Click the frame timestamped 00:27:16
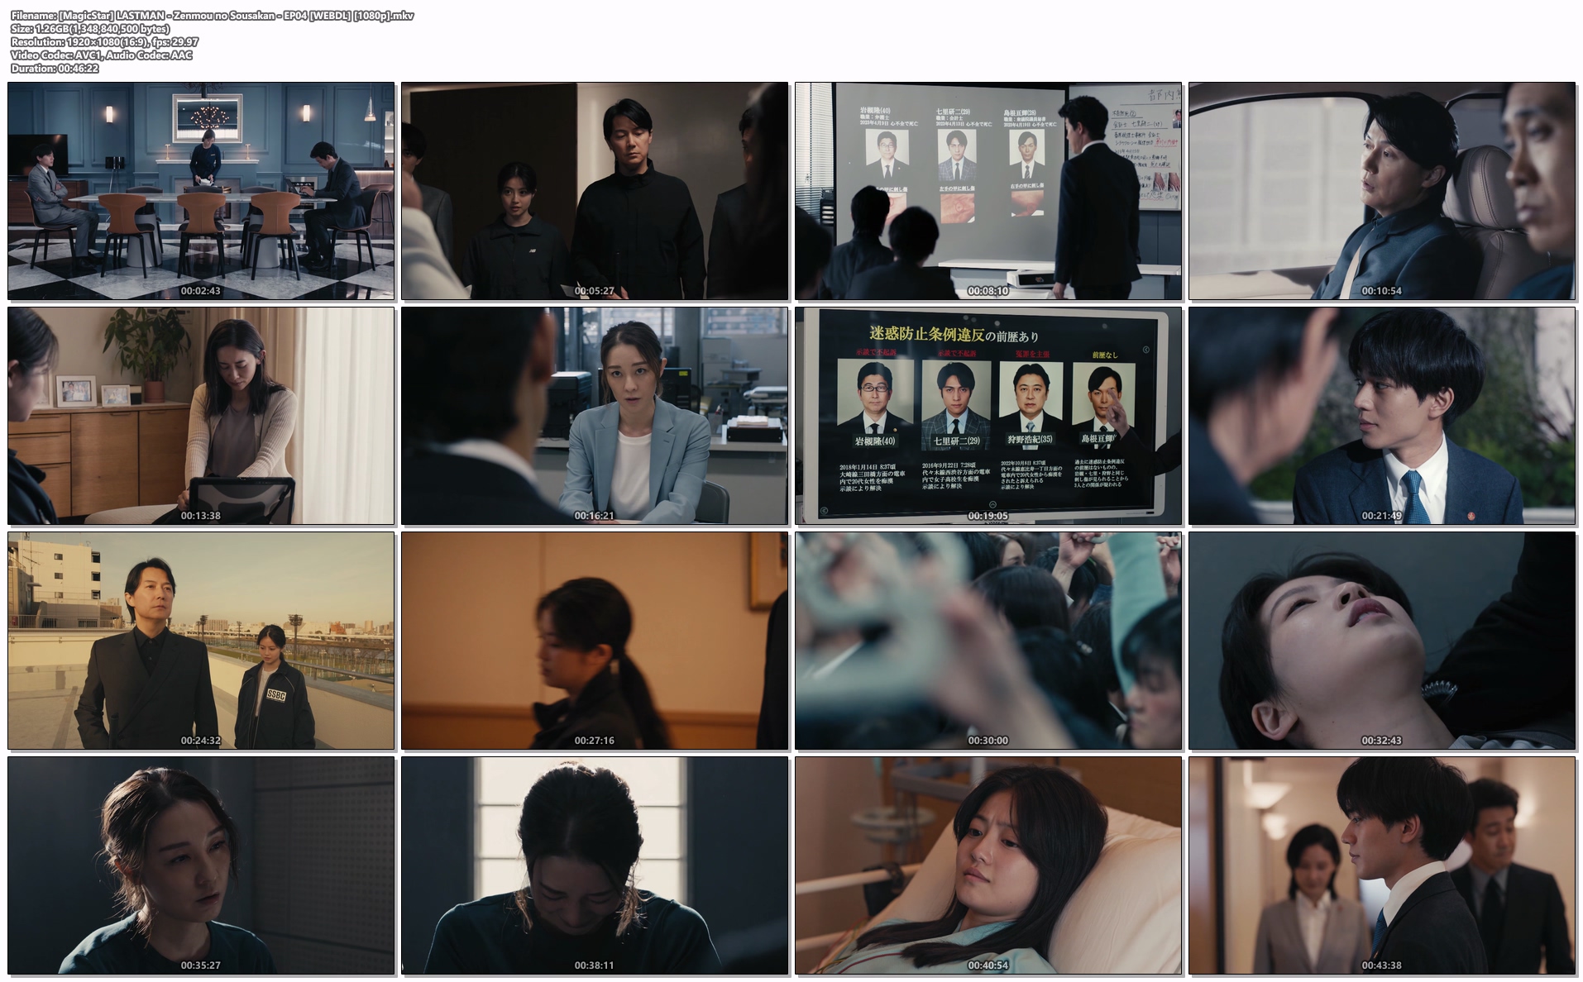Screen dimensions: 1583x982 click(x=595, y=641)
